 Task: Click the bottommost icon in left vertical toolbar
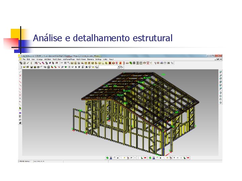[20, 123]
